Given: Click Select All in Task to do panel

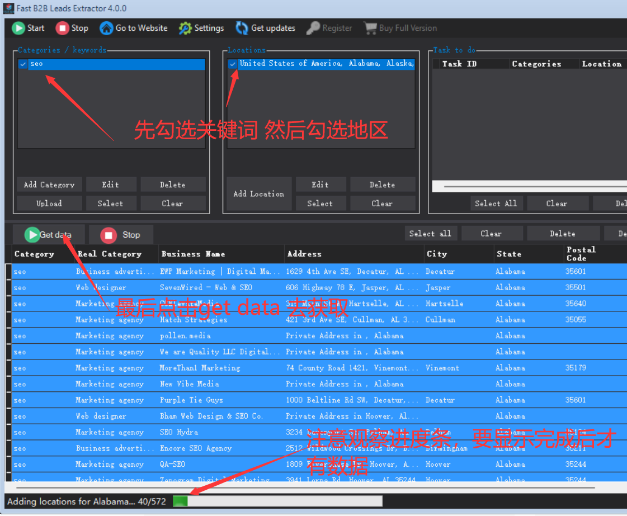Looking at the screenshot, I should pyautogui.click(x=496, y=203).
